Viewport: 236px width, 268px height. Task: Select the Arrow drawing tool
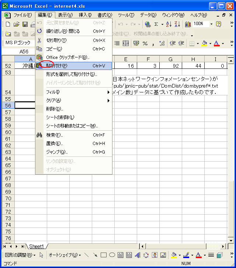(x=95, y=255)
